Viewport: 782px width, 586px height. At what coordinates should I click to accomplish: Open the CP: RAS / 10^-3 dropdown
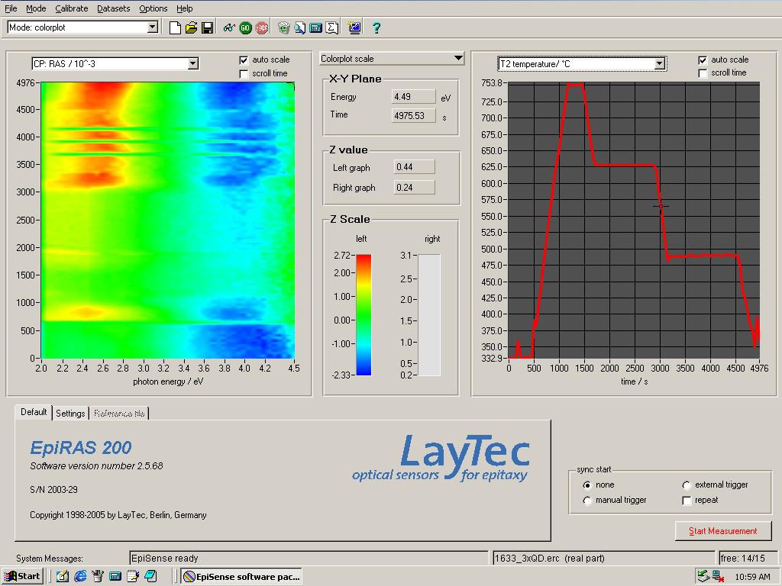(x=192, y=64)
